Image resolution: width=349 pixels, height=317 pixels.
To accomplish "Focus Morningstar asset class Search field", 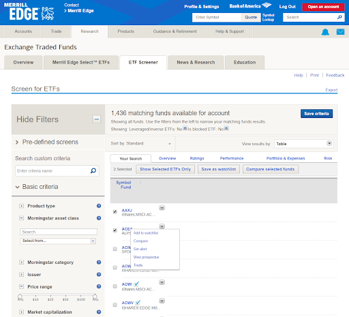I will point(59,232).
